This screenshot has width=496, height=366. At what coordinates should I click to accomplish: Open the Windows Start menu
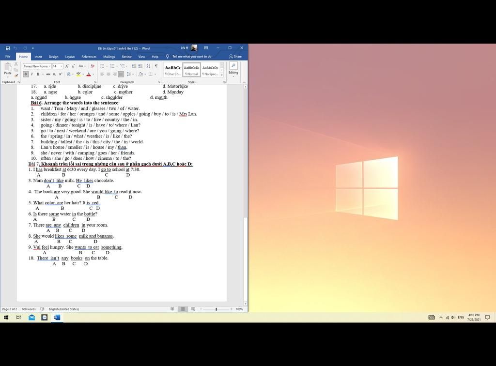click(6, 317)
